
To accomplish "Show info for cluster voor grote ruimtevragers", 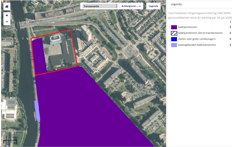I will tap(230, 39).
